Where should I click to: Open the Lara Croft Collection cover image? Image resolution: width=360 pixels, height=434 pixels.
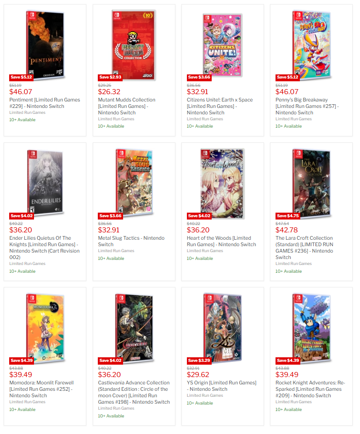(x=312, y=183)
